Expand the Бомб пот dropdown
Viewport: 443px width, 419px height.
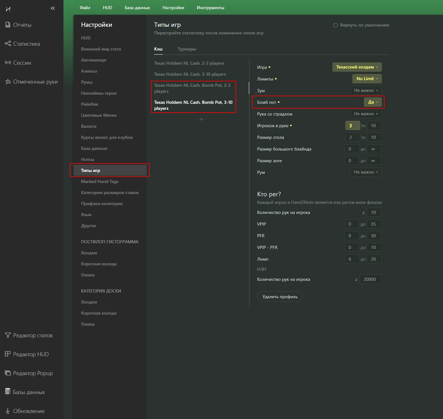click(373, 102)
